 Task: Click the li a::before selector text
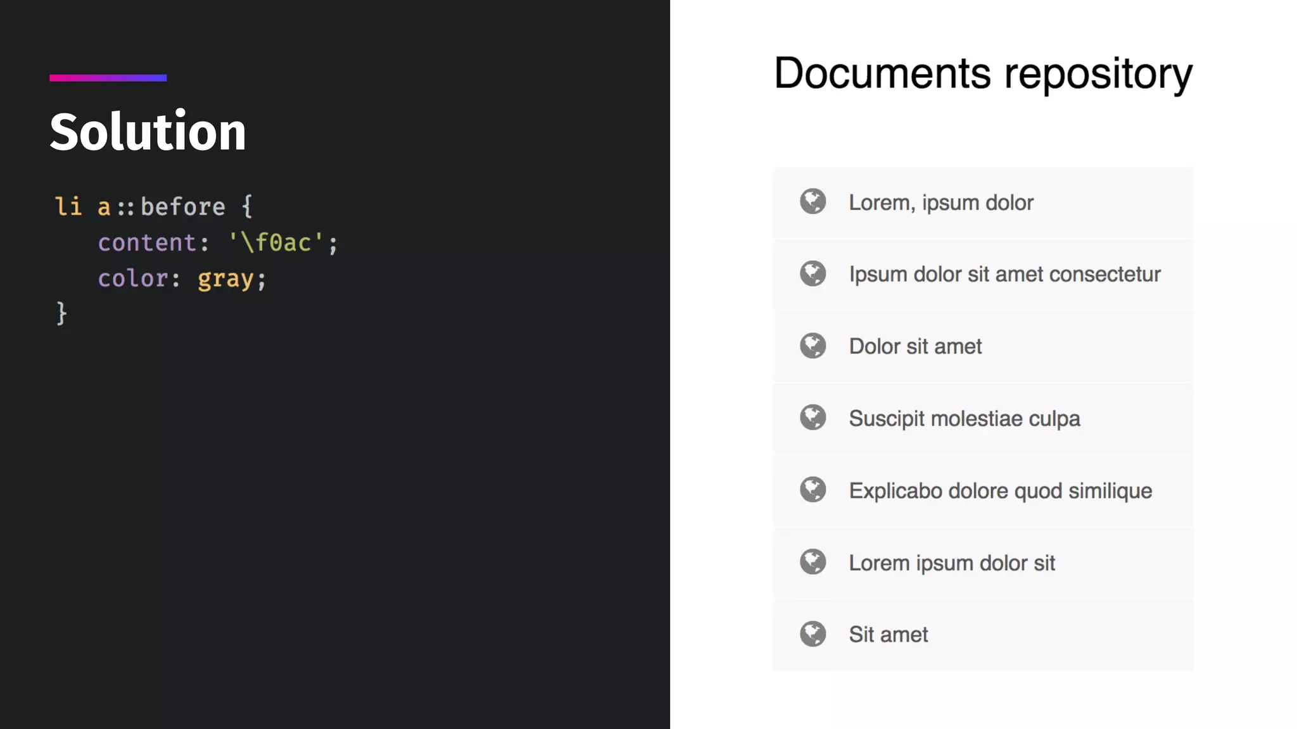point(140,207)
